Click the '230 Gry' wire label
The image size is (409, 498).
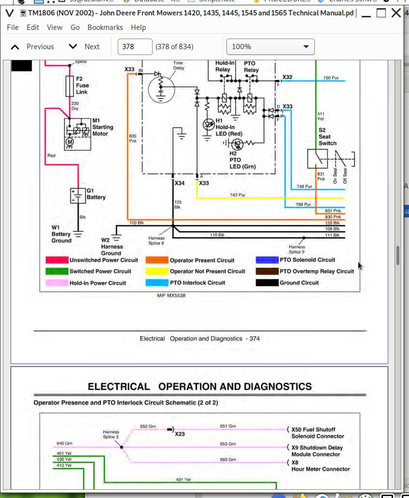tap(75, 106)
